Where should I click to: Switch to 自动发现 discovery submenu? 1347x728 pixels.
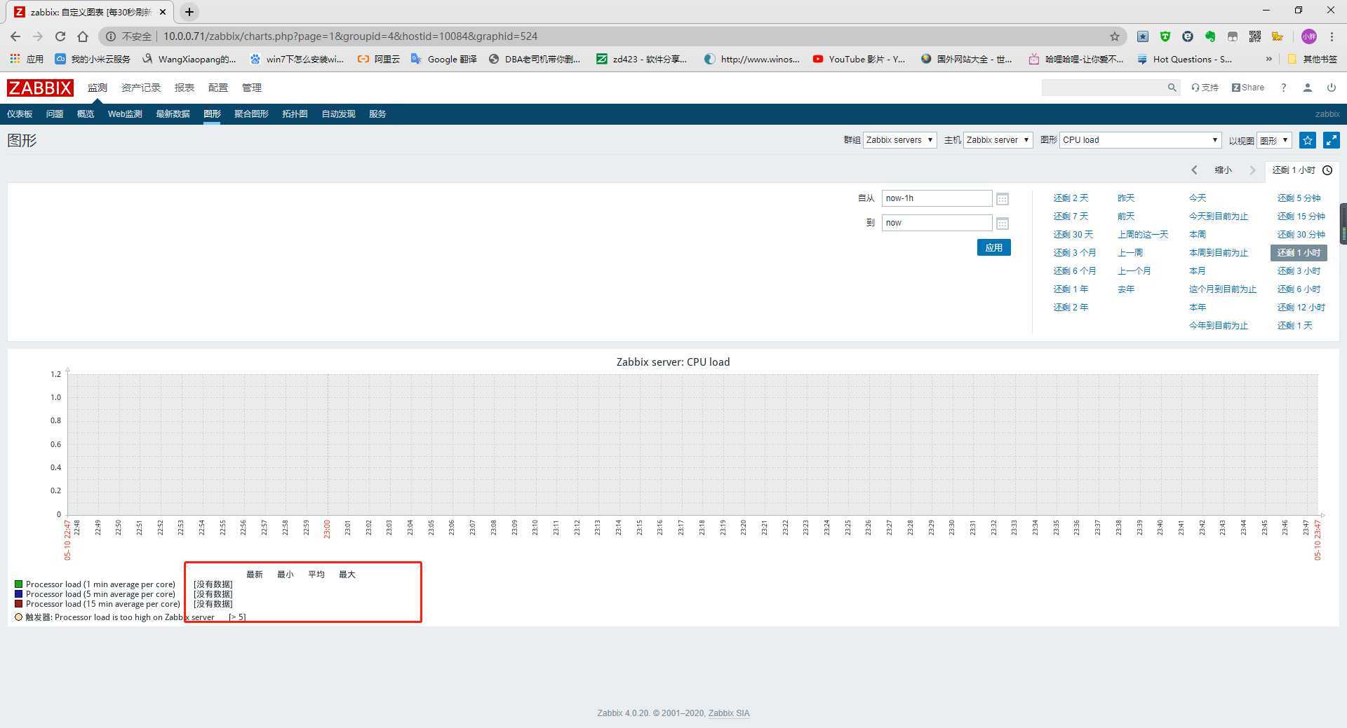[x=338, y=114]
